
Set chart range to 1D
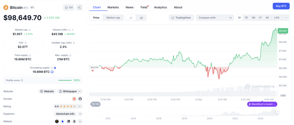pos(239,18)
